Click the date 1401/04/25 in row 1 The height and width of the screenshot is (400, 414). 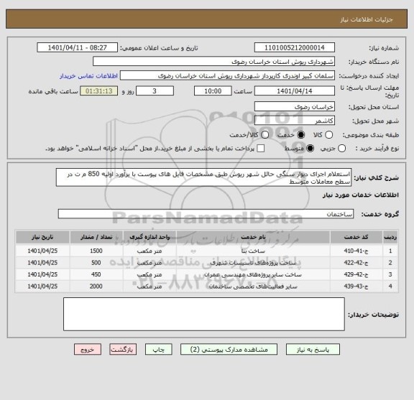(42, 251)
